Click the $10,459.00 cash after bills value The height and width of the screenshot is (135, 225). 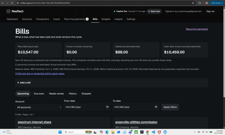(x=174, y=52)
